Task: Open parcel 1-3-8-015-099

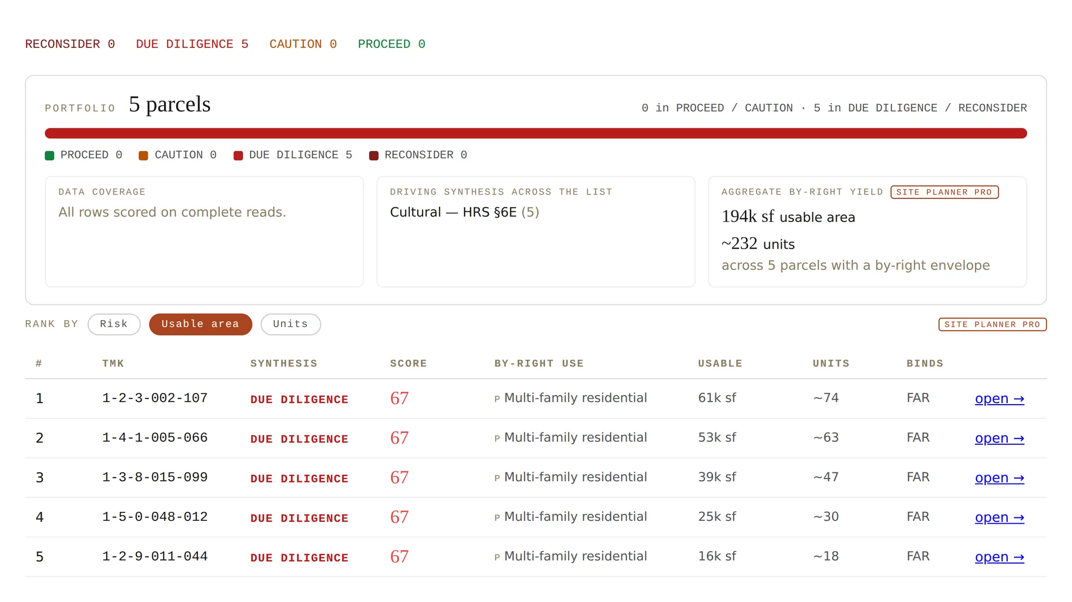Action: (999, 477)
